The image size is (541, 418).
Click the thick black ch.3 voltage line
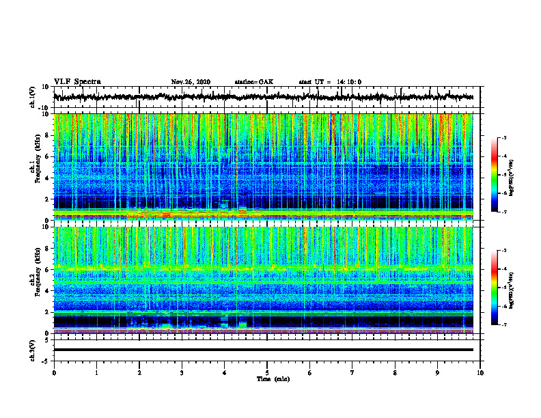264,350
